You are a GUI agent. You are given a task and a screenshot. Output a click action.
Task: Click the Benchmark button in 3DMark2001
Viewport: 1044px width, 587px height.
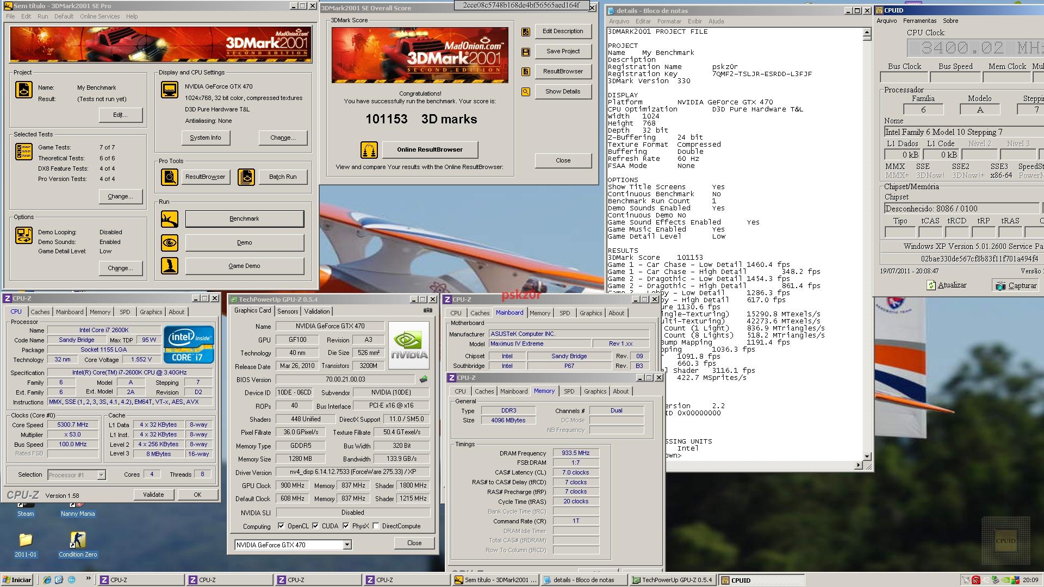(244, 219)
